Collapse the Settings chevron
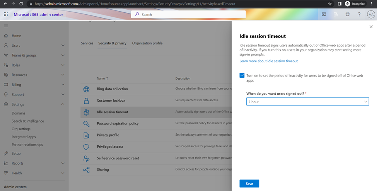This screenshot has width=377, height=191. tap(63, 104)
